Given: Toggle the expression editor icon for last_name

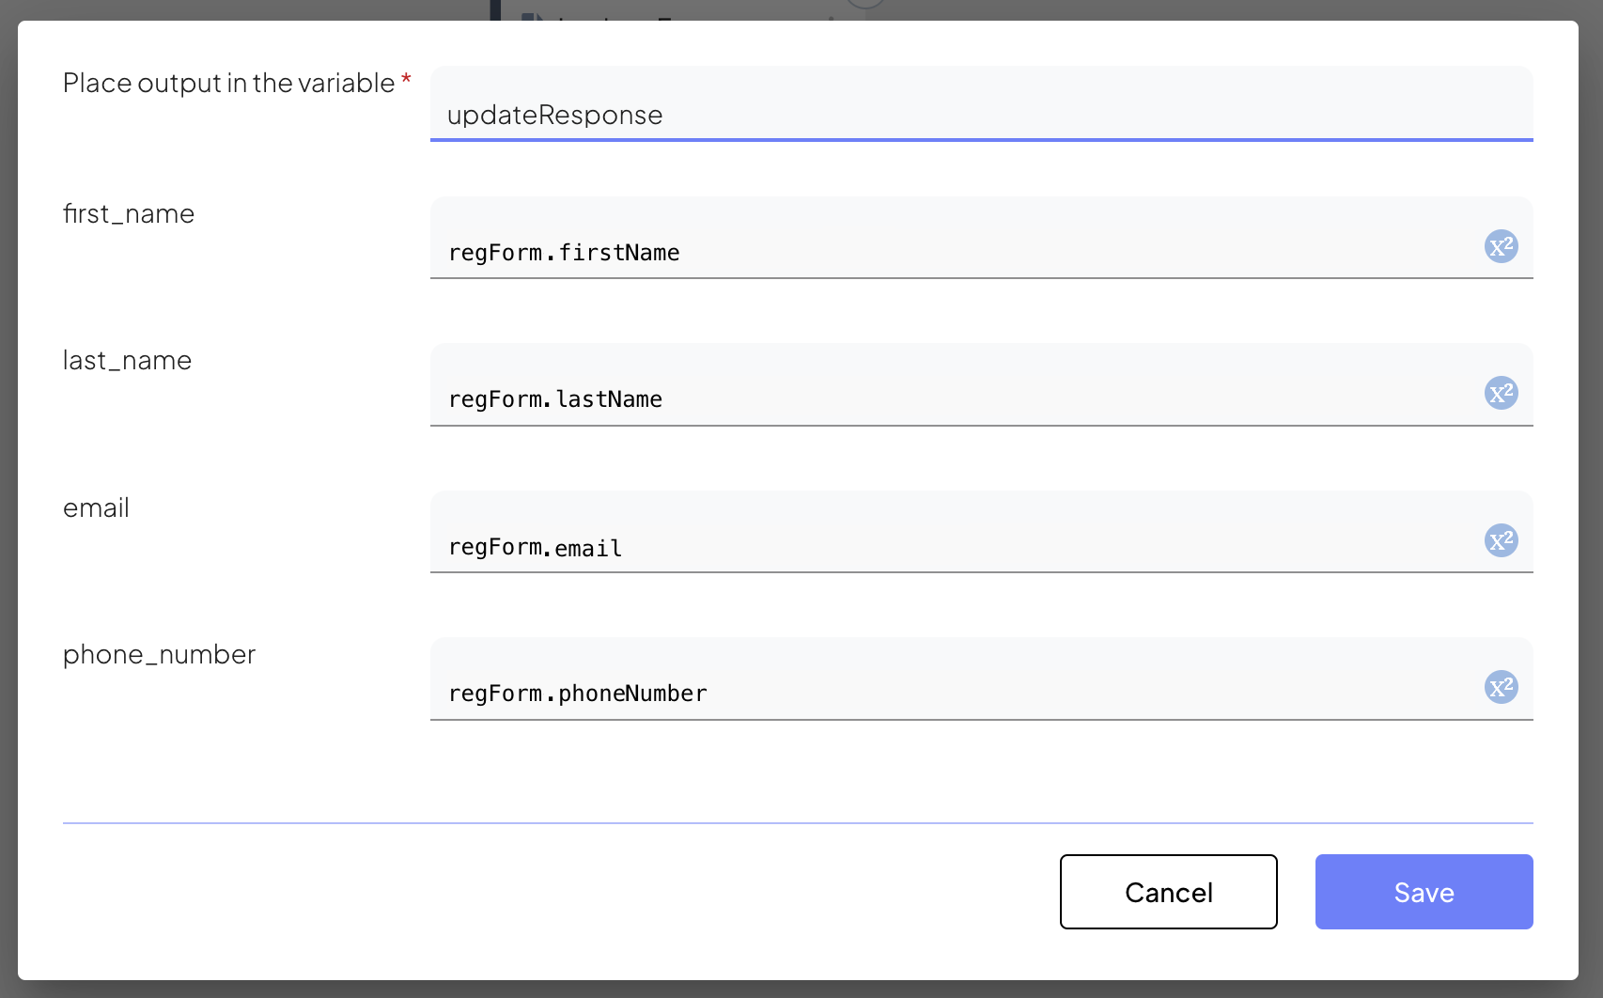Looking at the screenshot, I should pos(1501,393).
